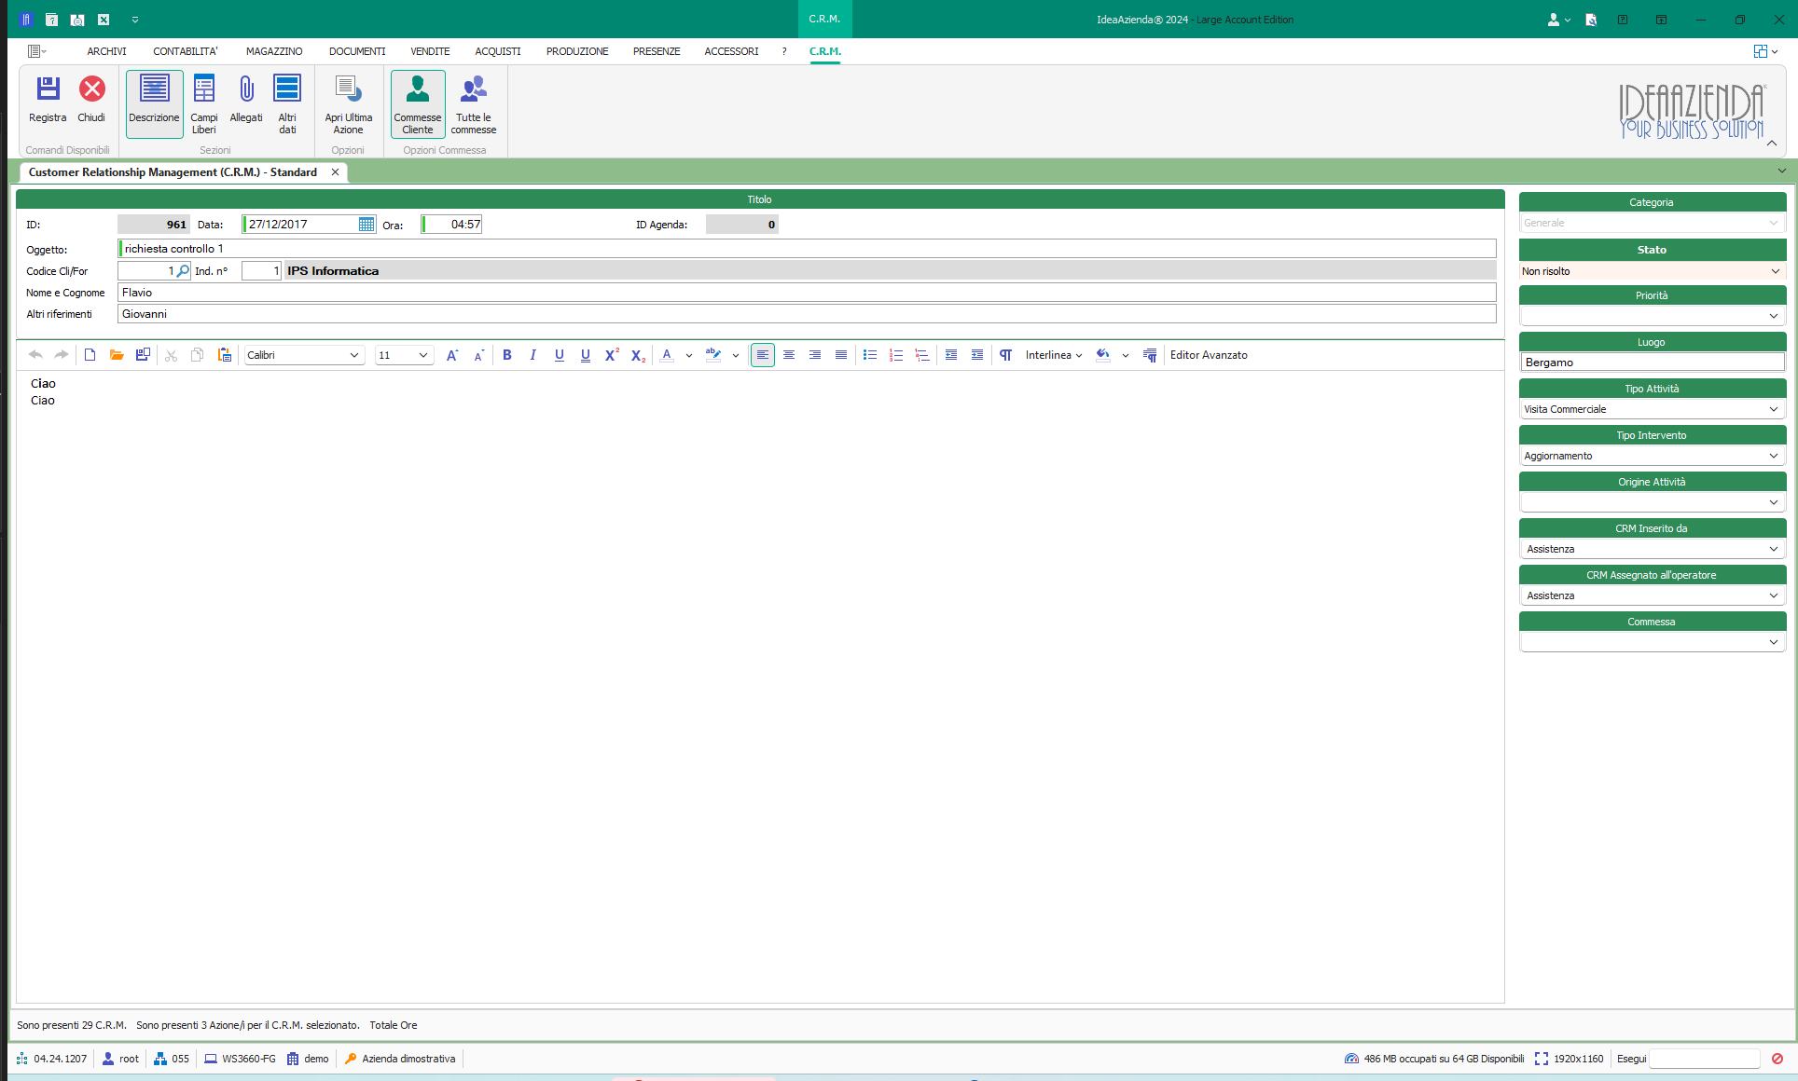Apply the paragraph shading fill color
The image size is (1798, 1081).
(1103, 355)
